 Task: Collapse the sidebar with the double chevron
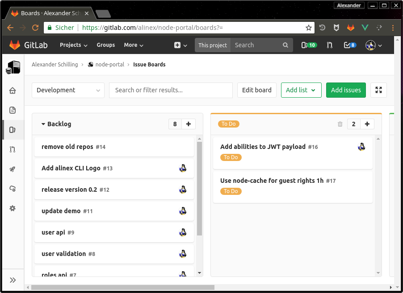coord(13,280)
